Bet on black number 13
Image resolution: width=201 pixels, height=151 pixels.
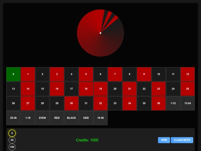click(13, 89)
